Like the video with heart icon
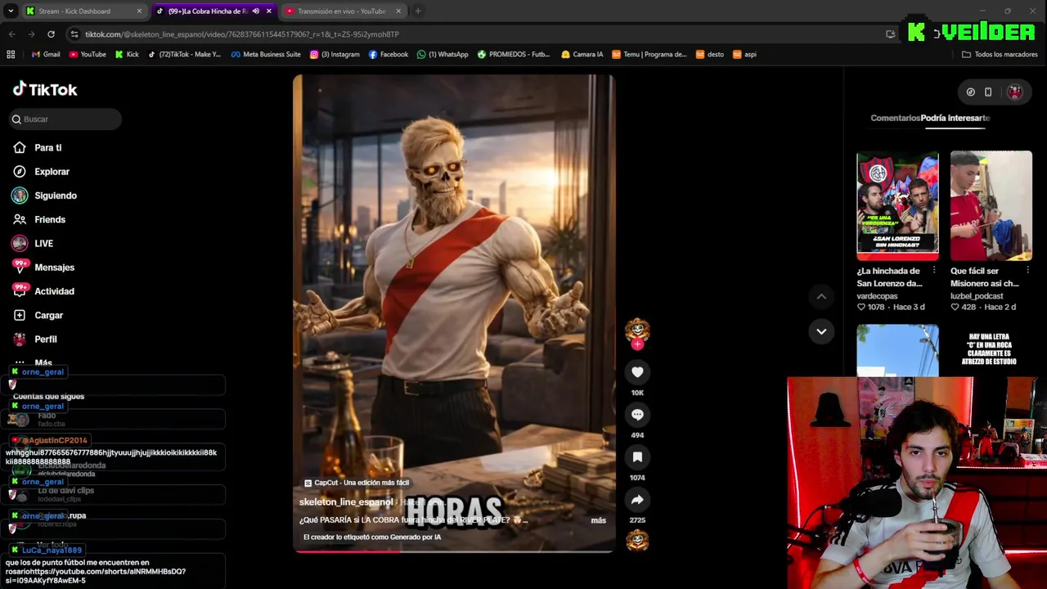Viewport: 1047px width, 589px height. coord(637,372)
